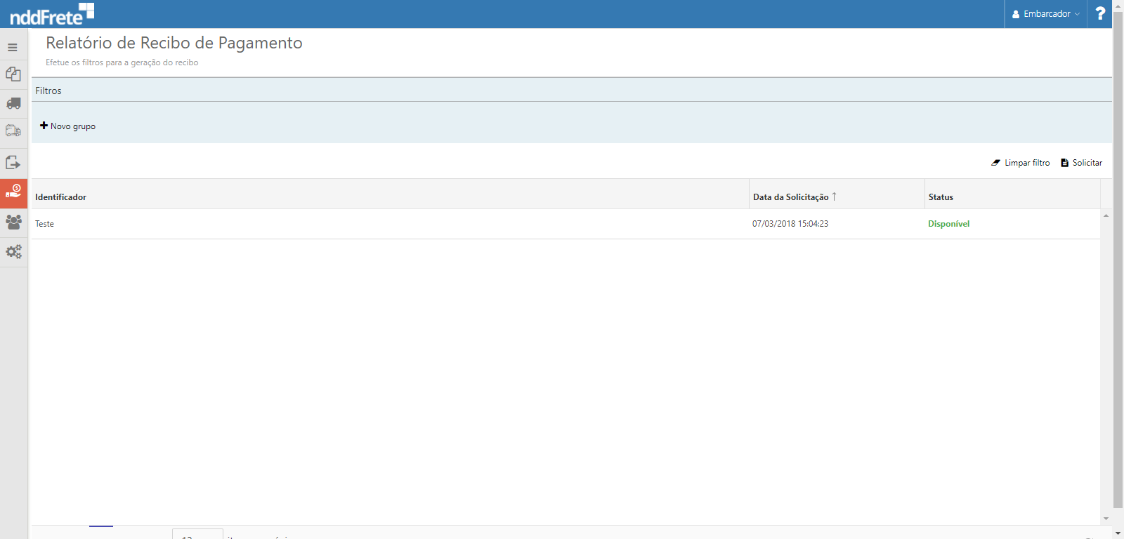
Task: Open the help question mark icon
Action: pos(1100,13)
